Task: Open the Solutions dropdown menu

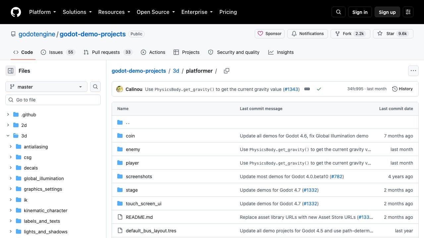Action: (x=77, y=12)
